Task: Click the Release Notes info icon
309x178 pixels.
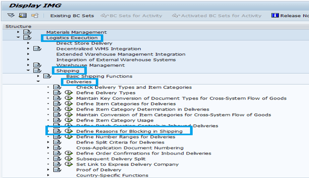Action: (275, 15)
